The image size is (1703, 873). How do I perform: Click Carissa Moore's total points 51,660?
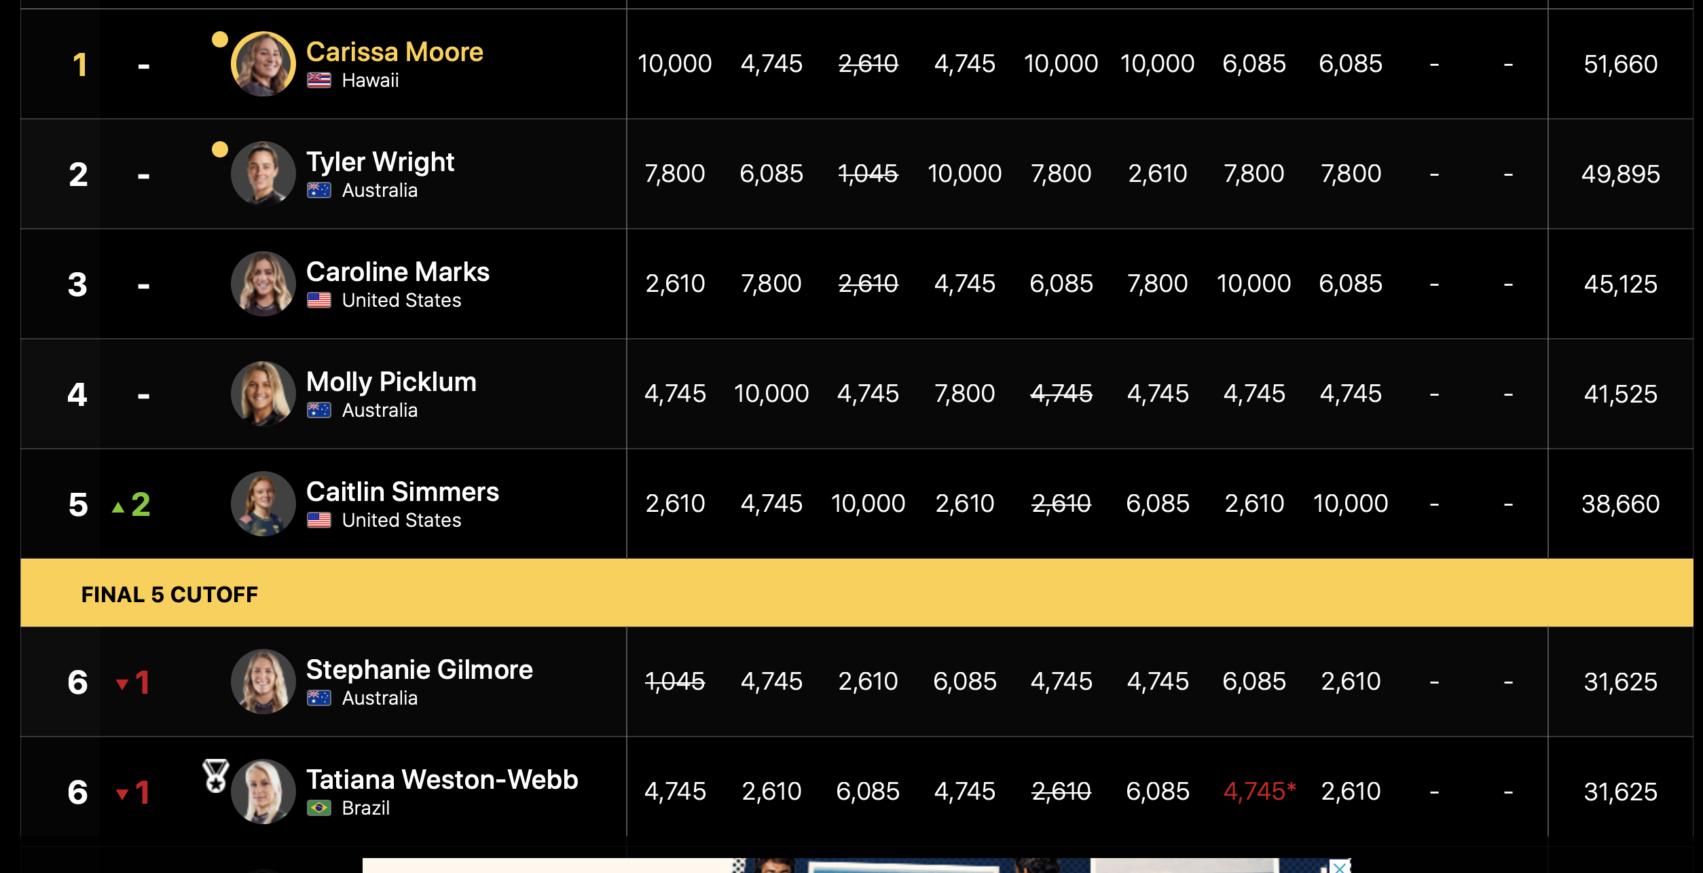click(x=1620, y=64)
